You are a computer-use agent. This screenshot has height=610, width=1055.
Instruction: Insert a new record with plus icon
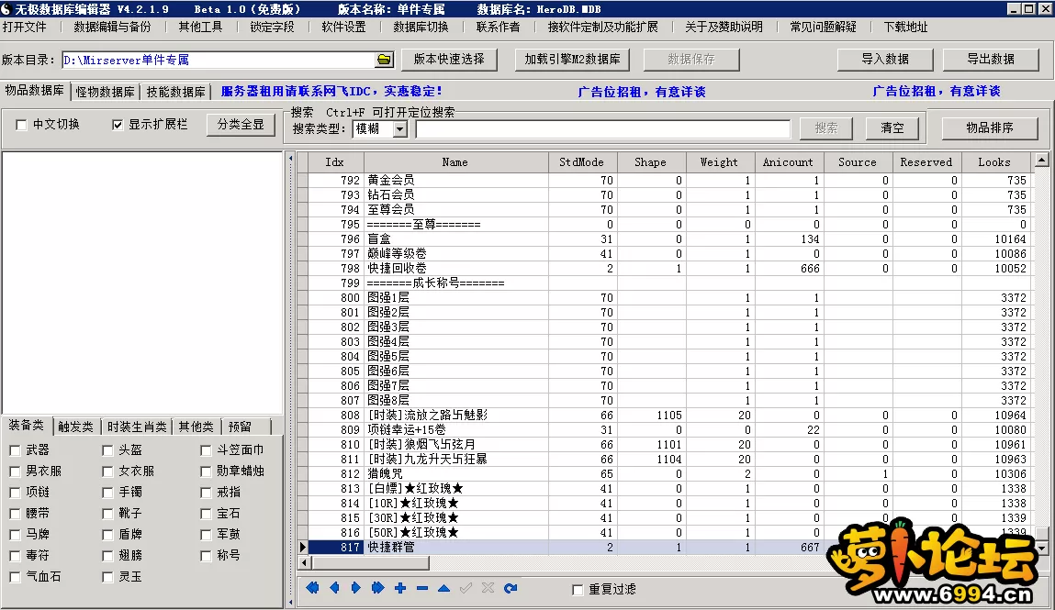click(x=400, y=588)
